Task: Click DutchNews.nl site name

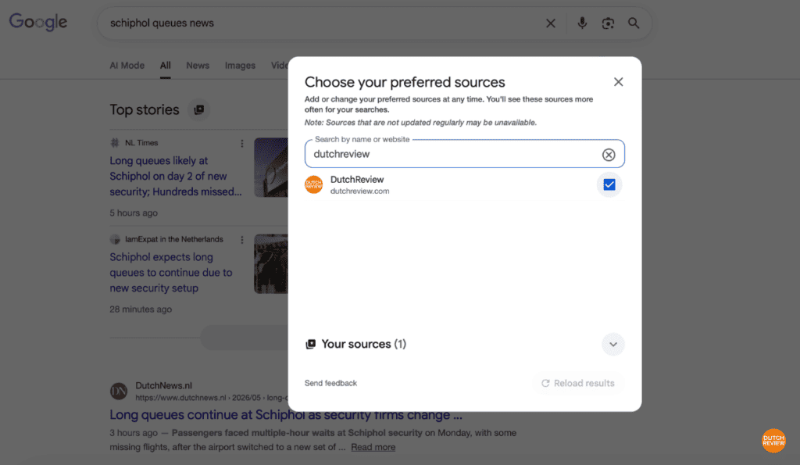Action: [164, 385]
